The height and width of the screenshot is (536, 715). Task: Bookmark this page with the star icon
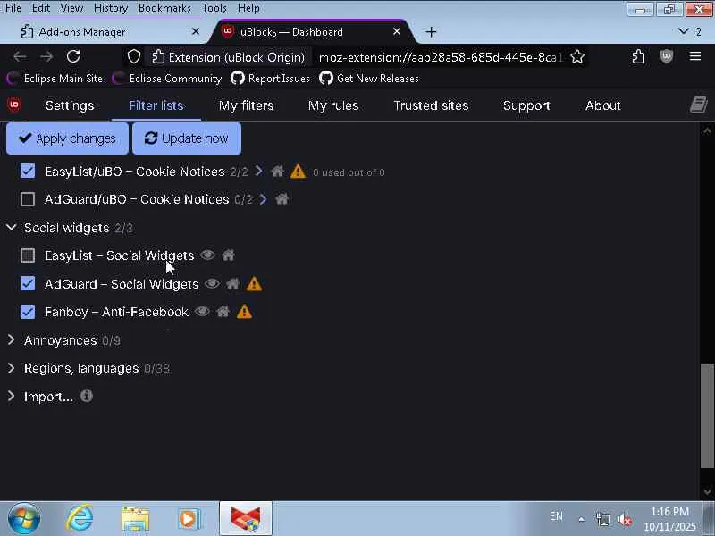577,57
